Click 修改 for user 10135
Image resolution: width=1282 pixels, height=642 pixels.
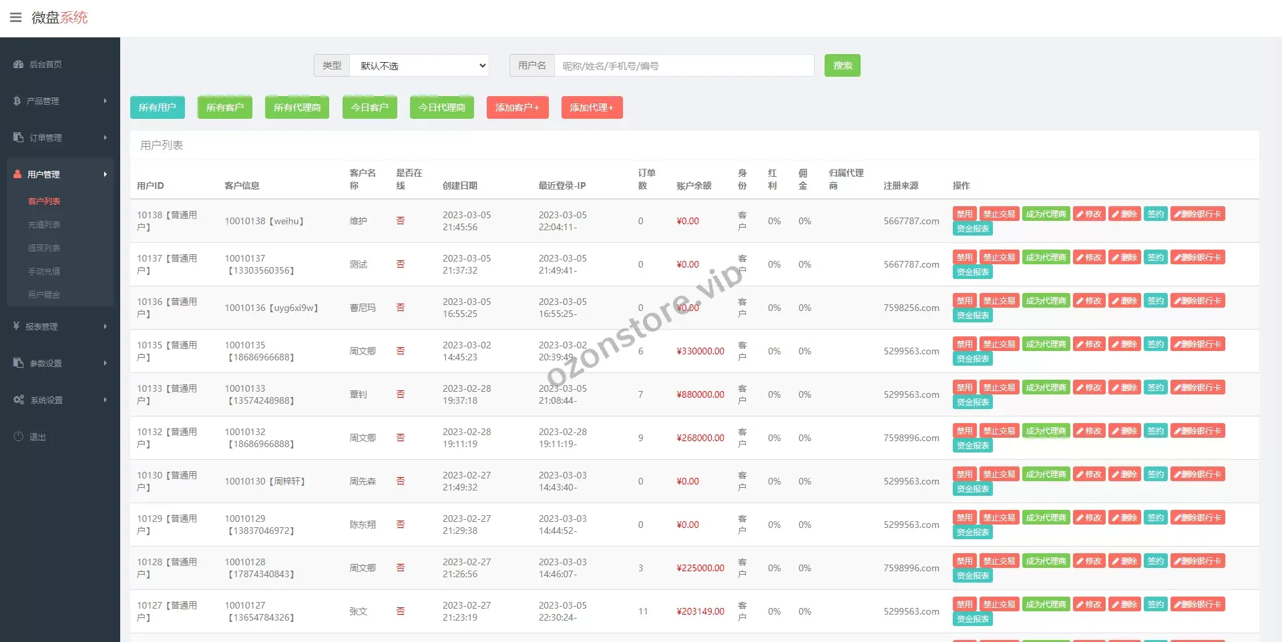[1089, 344]
